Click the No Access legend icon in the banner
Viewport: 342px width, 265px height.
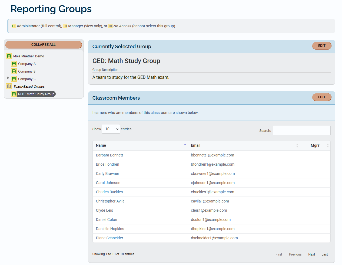pyautogui.click(x=110, y=26)
